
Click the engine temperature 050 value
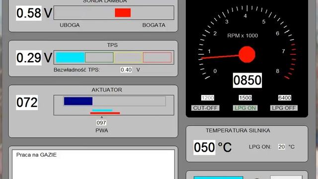point(204,147)
